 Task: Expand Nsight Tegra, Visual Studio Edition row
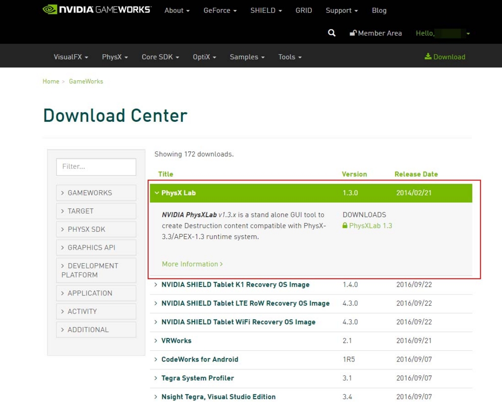(x=311, y=397)
